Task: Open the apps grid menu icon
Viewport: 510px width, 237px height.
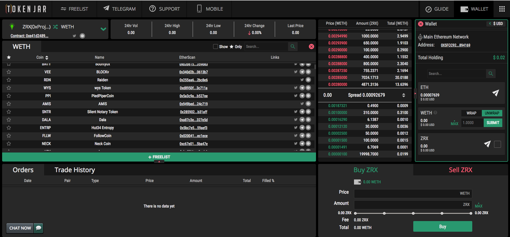Action: [x=502, y=9]
